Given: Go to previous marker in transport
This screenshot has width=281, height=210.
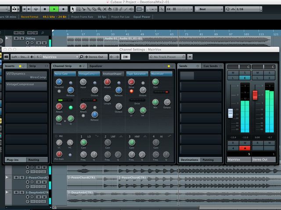Looking at the screenshot, I should click(25, 9).
